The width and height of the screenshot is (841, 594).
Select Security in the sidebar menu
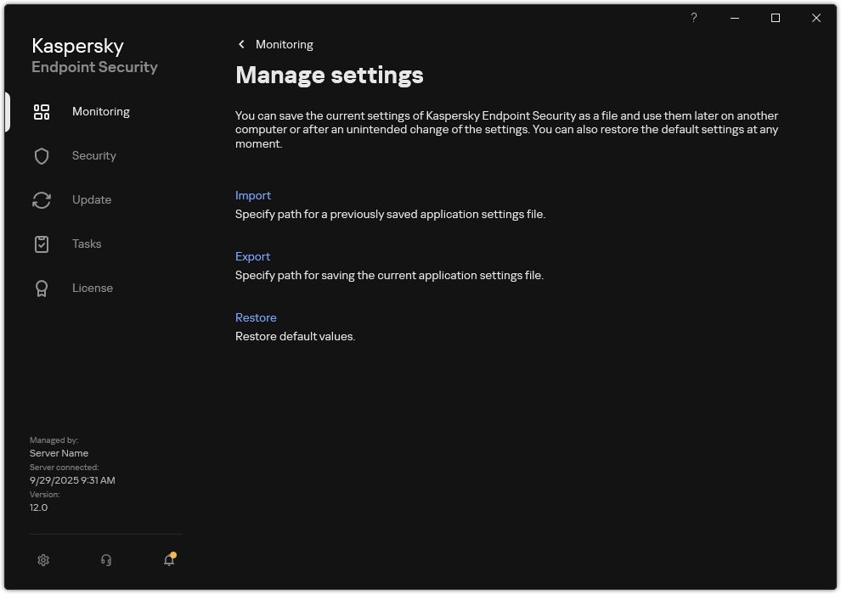[x=94, y=155]
